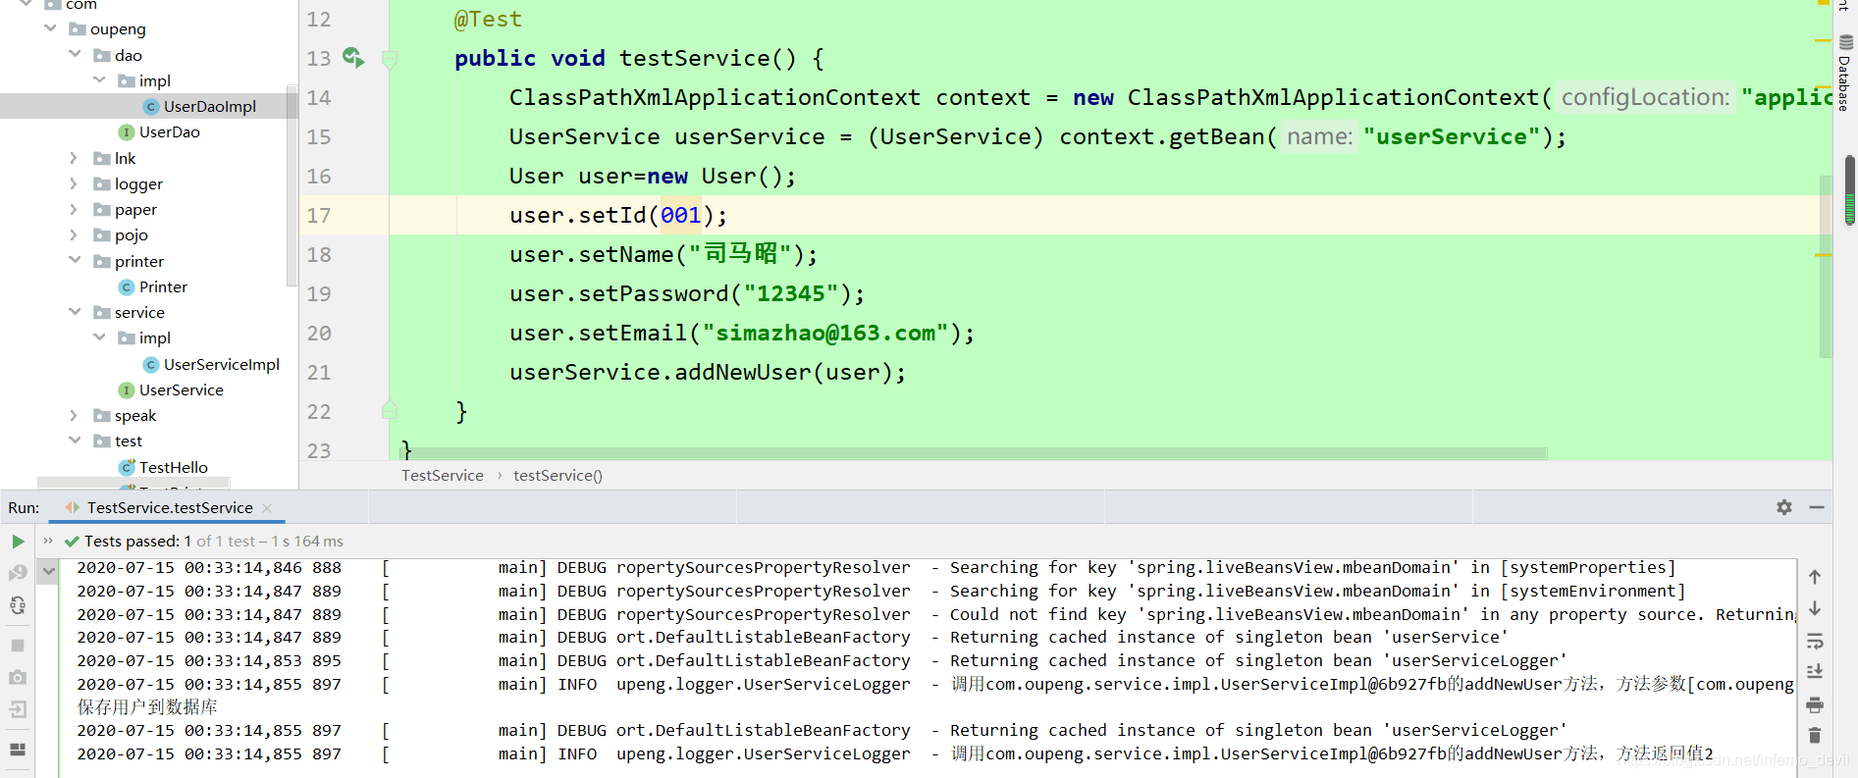Expand the speak package folder
Screen dimensions: 1858x778
[x=74, y=415]
